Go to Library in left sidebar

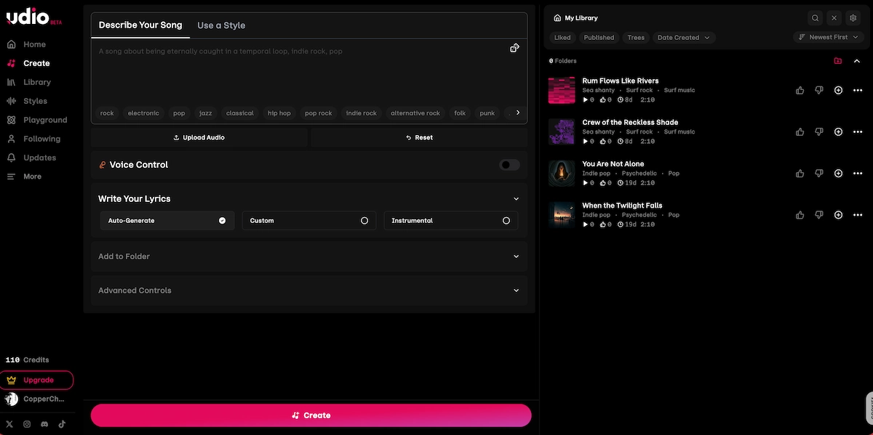point(29,82)
